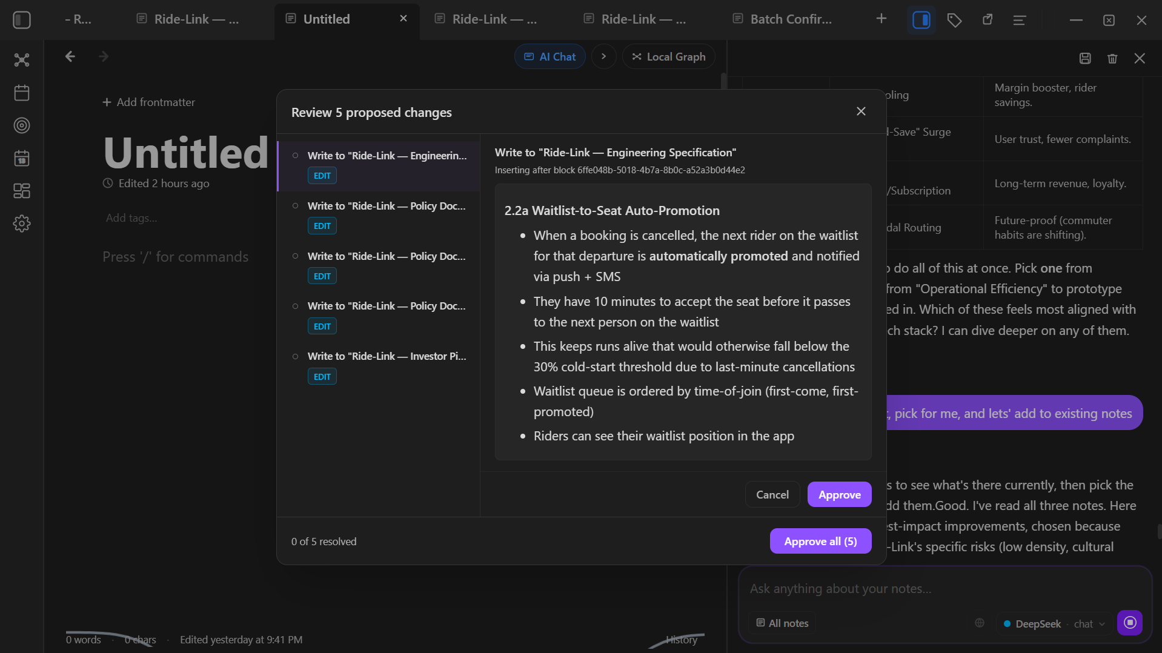Open the graph view sidebar icon
This screenshot has height=653, width=1162.
click(x=22, y=60)
